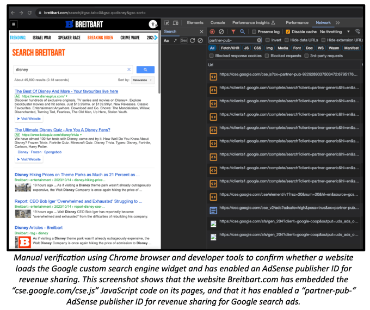Check 3rd-party requests checkbox
Screen dimensions: 370x310
(306, 55)
